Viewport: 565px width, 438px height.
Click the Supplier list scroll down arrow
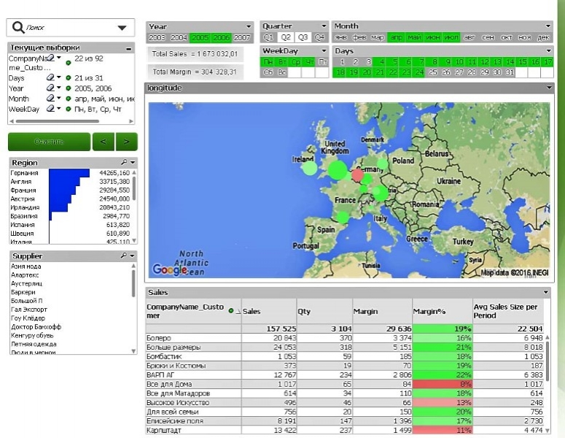coord(133,351)
